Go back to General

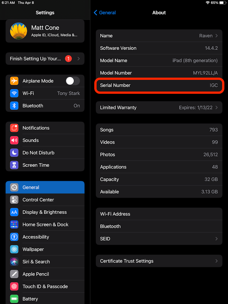[x=105, y=13]
